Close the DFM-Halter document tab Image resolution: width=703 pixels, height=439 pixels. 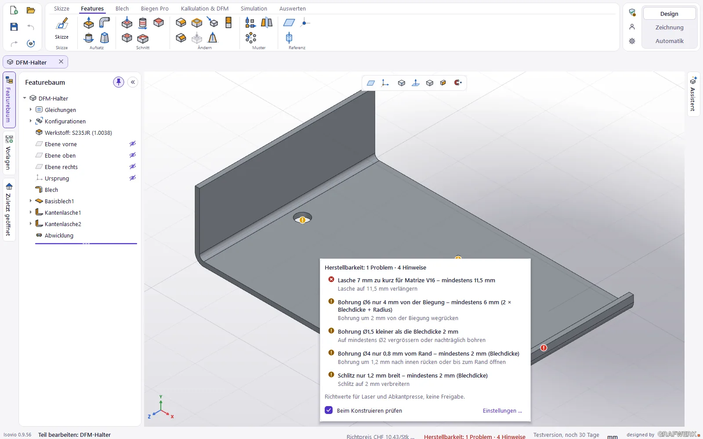tap(61, 62)
